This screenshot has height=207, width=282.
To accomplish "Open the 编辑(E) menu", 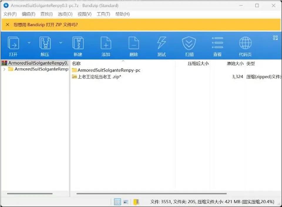I will click(28, 14).
